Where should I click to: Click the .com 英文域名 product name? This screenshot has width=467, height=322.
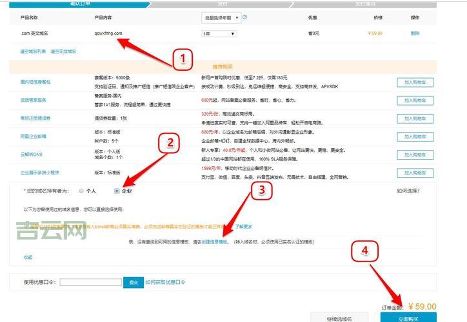34,33
